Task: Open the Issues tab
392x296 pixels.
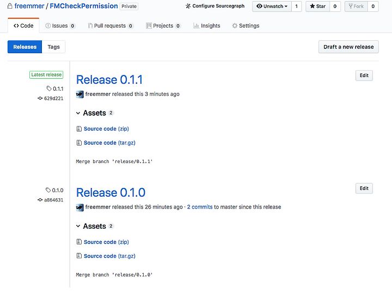Action: pos(60,26)
